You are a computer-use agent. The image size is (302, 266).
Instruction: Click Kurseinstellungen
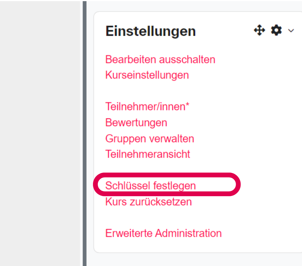pyautogui.click(x=147, y=75)
